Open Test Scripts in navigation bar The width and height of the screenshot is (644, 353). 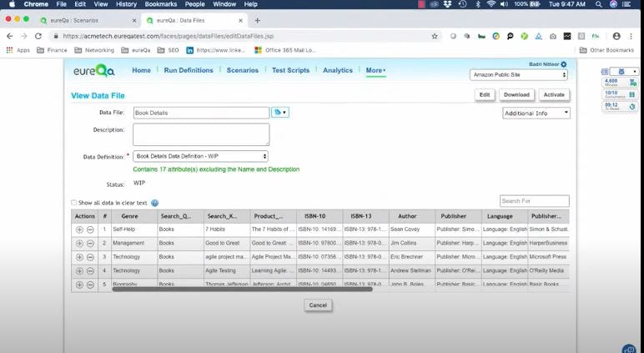(290, 70)
